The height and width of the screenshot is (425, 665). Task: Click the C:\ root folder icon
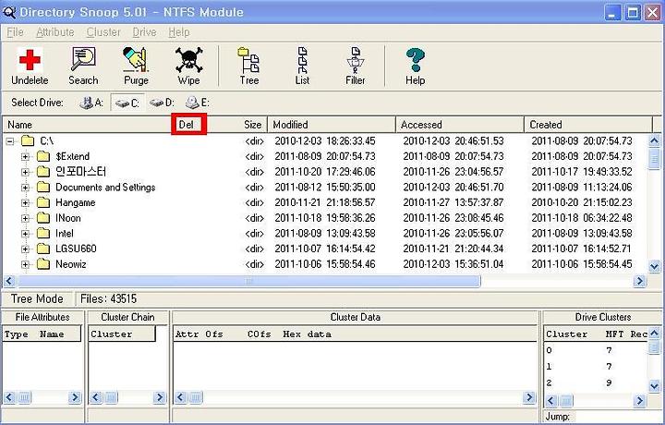(28, 140)
